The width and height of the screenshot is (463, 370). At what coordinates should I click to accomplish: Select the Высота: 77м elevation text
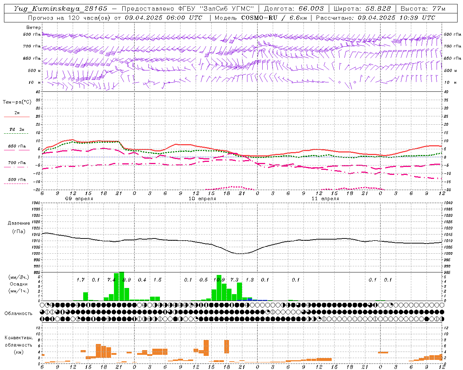(x=423, y=9)
